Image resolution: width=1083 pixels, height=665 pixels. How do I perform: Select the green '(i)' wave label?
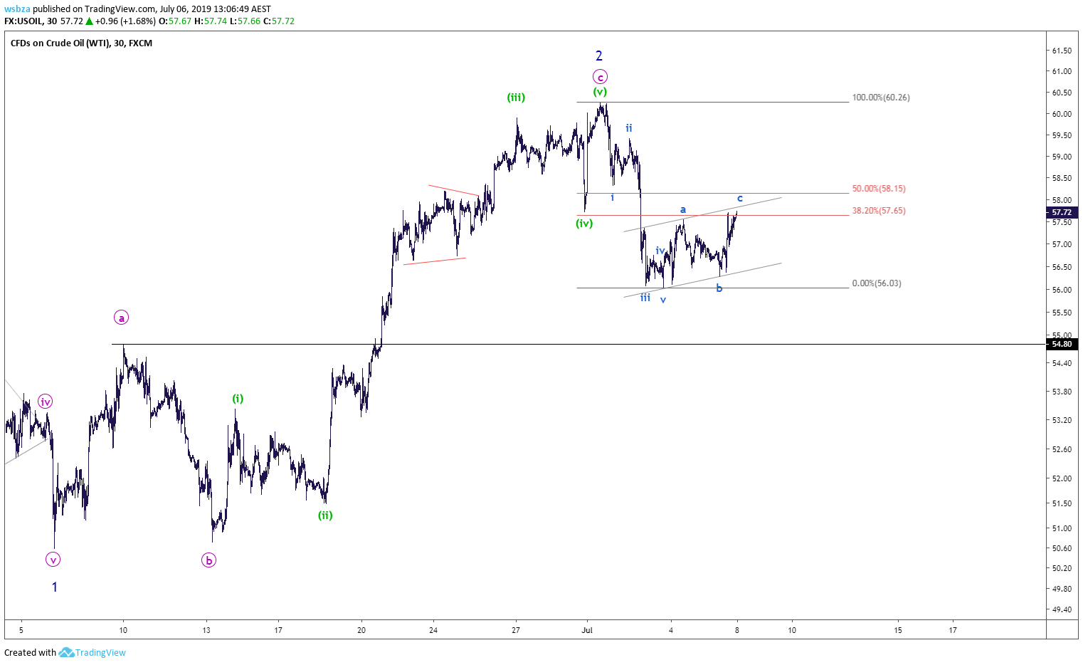(x=238, y=399)
